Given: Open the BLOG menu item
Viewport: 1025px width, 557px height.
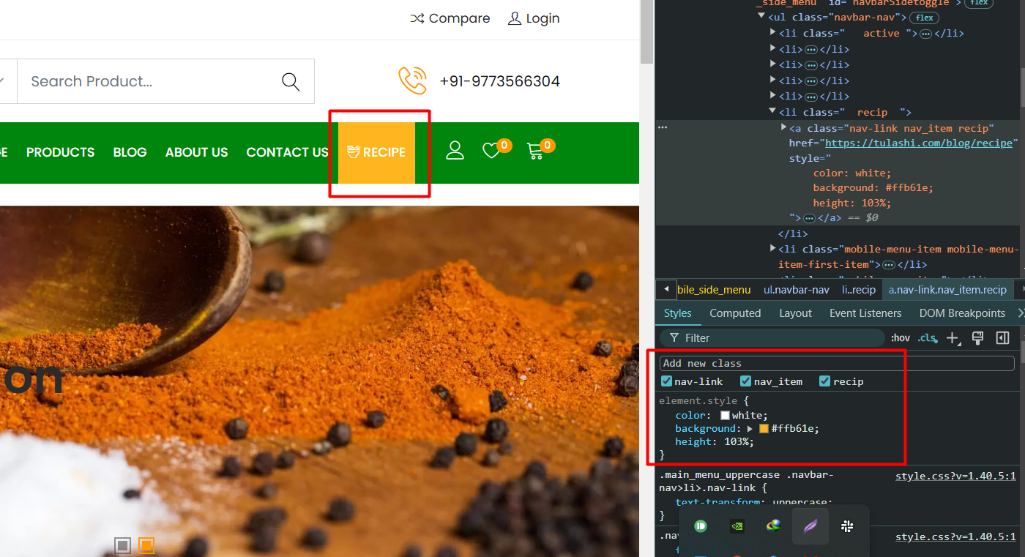Looking at the screenshot, I should 130,152.
